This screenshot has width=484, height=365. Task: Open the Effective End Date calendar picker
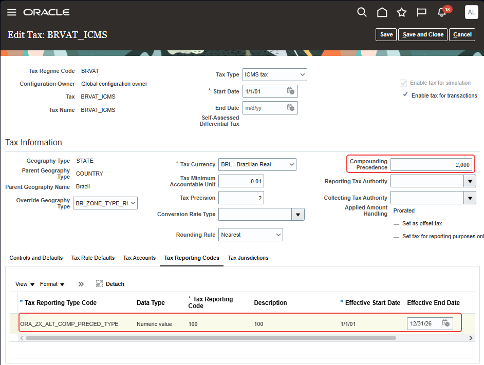coord(446,323)
